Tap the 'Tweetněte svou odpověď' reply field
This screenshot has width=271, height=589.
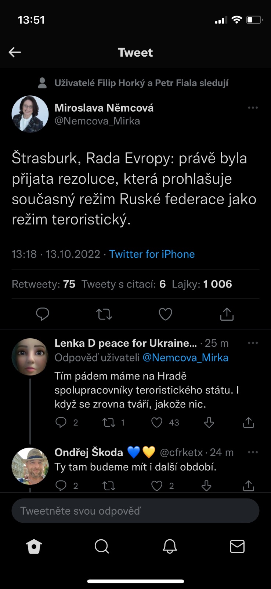pos(135,511)
